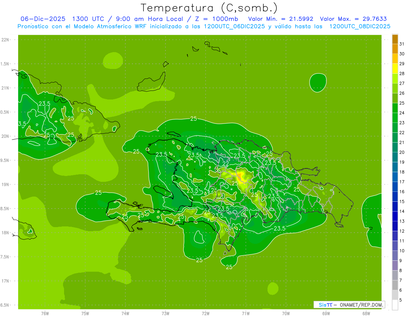The width and height of the screenshot is (411, 318).
Task: Click the "18N" latitude axis label
Action: pyautogui.click(x=5, y=233)
